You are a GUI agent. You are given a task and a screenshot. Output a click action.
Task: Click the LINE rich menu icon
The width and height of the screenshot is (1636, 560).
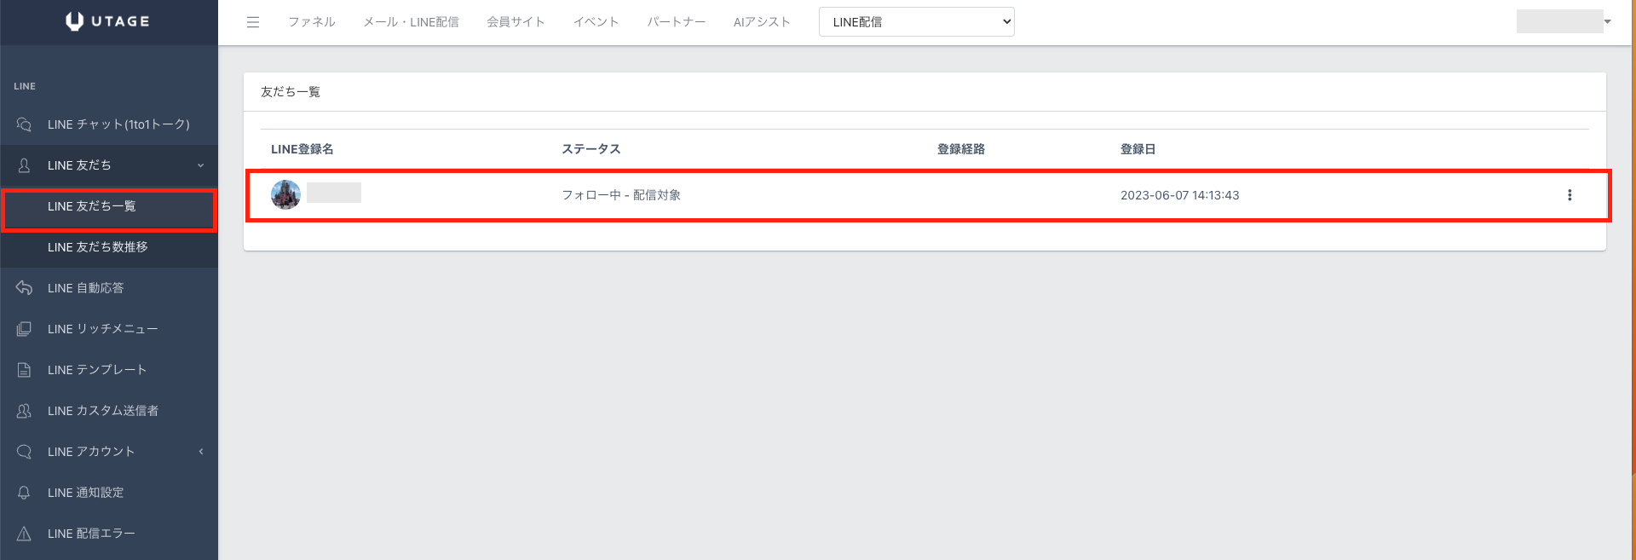coord(24,329)
